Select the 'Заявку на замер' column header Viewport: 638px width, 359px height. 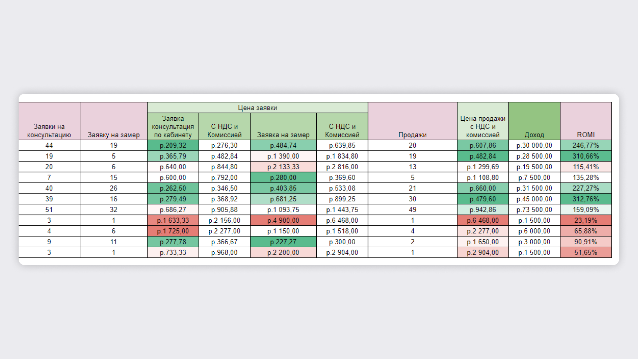pos(114,121)
